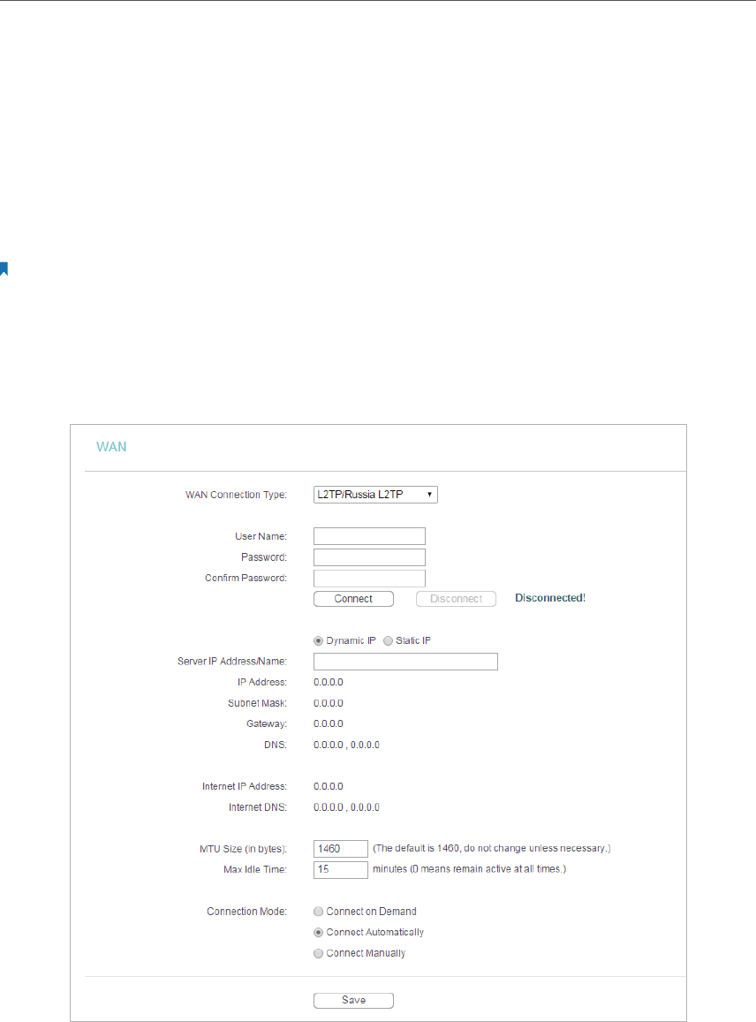Click the Disconnected! status text

pos(550,598)
